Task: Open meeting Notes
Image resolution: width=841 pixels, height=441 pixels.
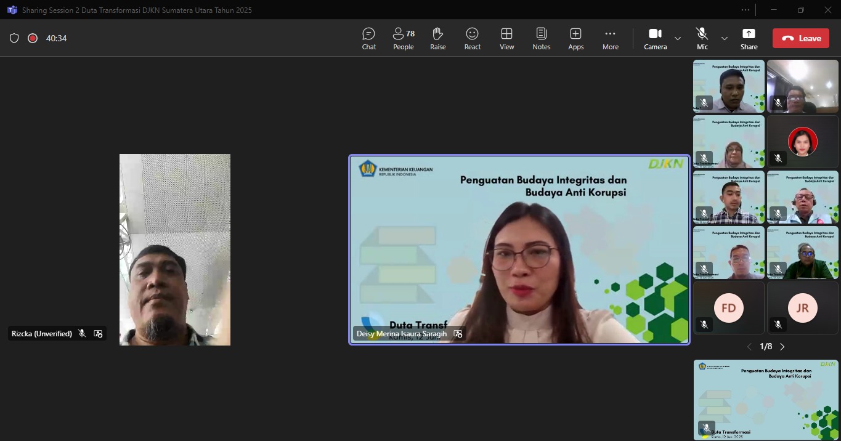Action: [x=542, y=38]
